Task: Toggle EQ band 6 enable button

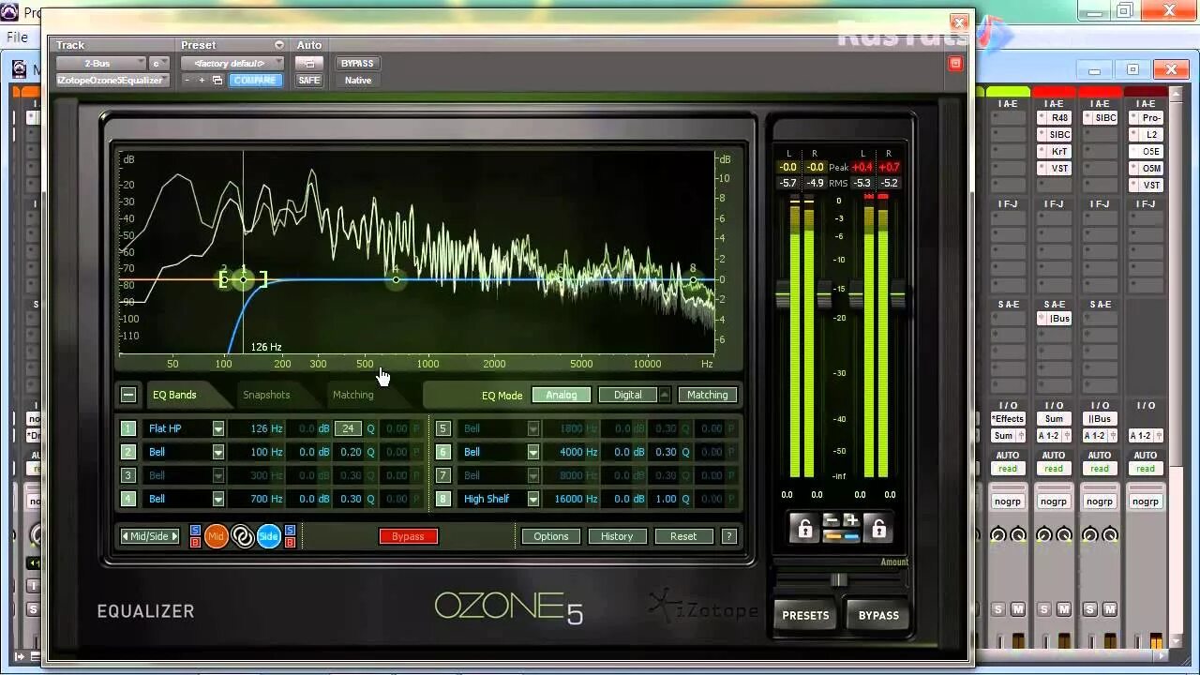Action: click(x=442, y=452)
